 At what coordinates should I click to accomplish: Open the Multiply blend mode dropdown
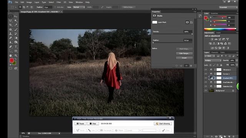pos(213,61)
